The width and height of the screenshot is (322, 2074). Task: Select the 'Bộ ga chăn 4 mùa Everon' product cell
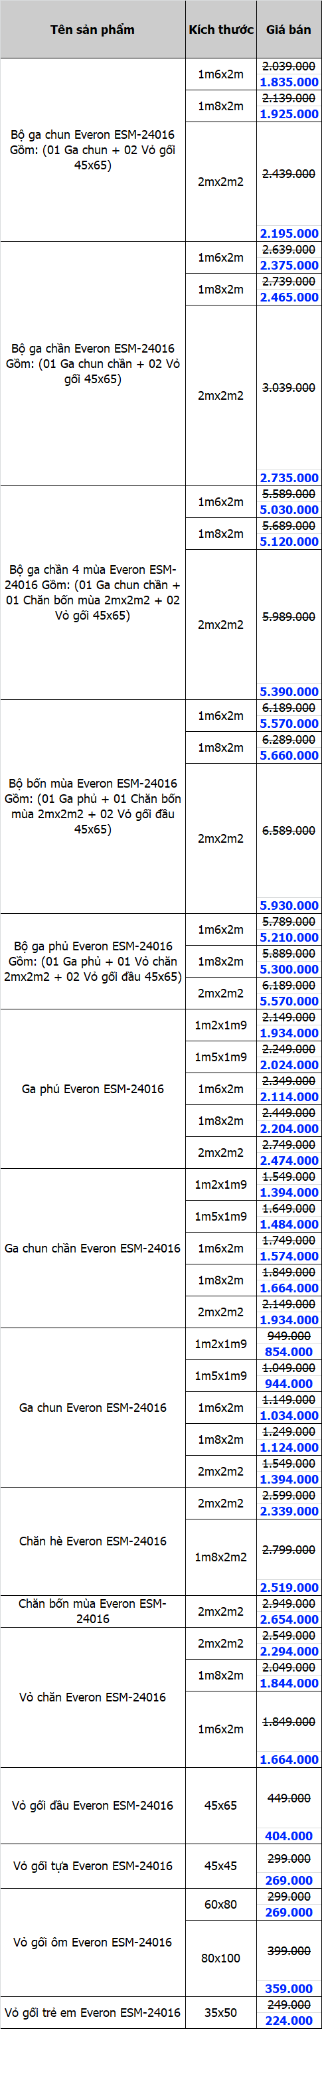[92, 592]
